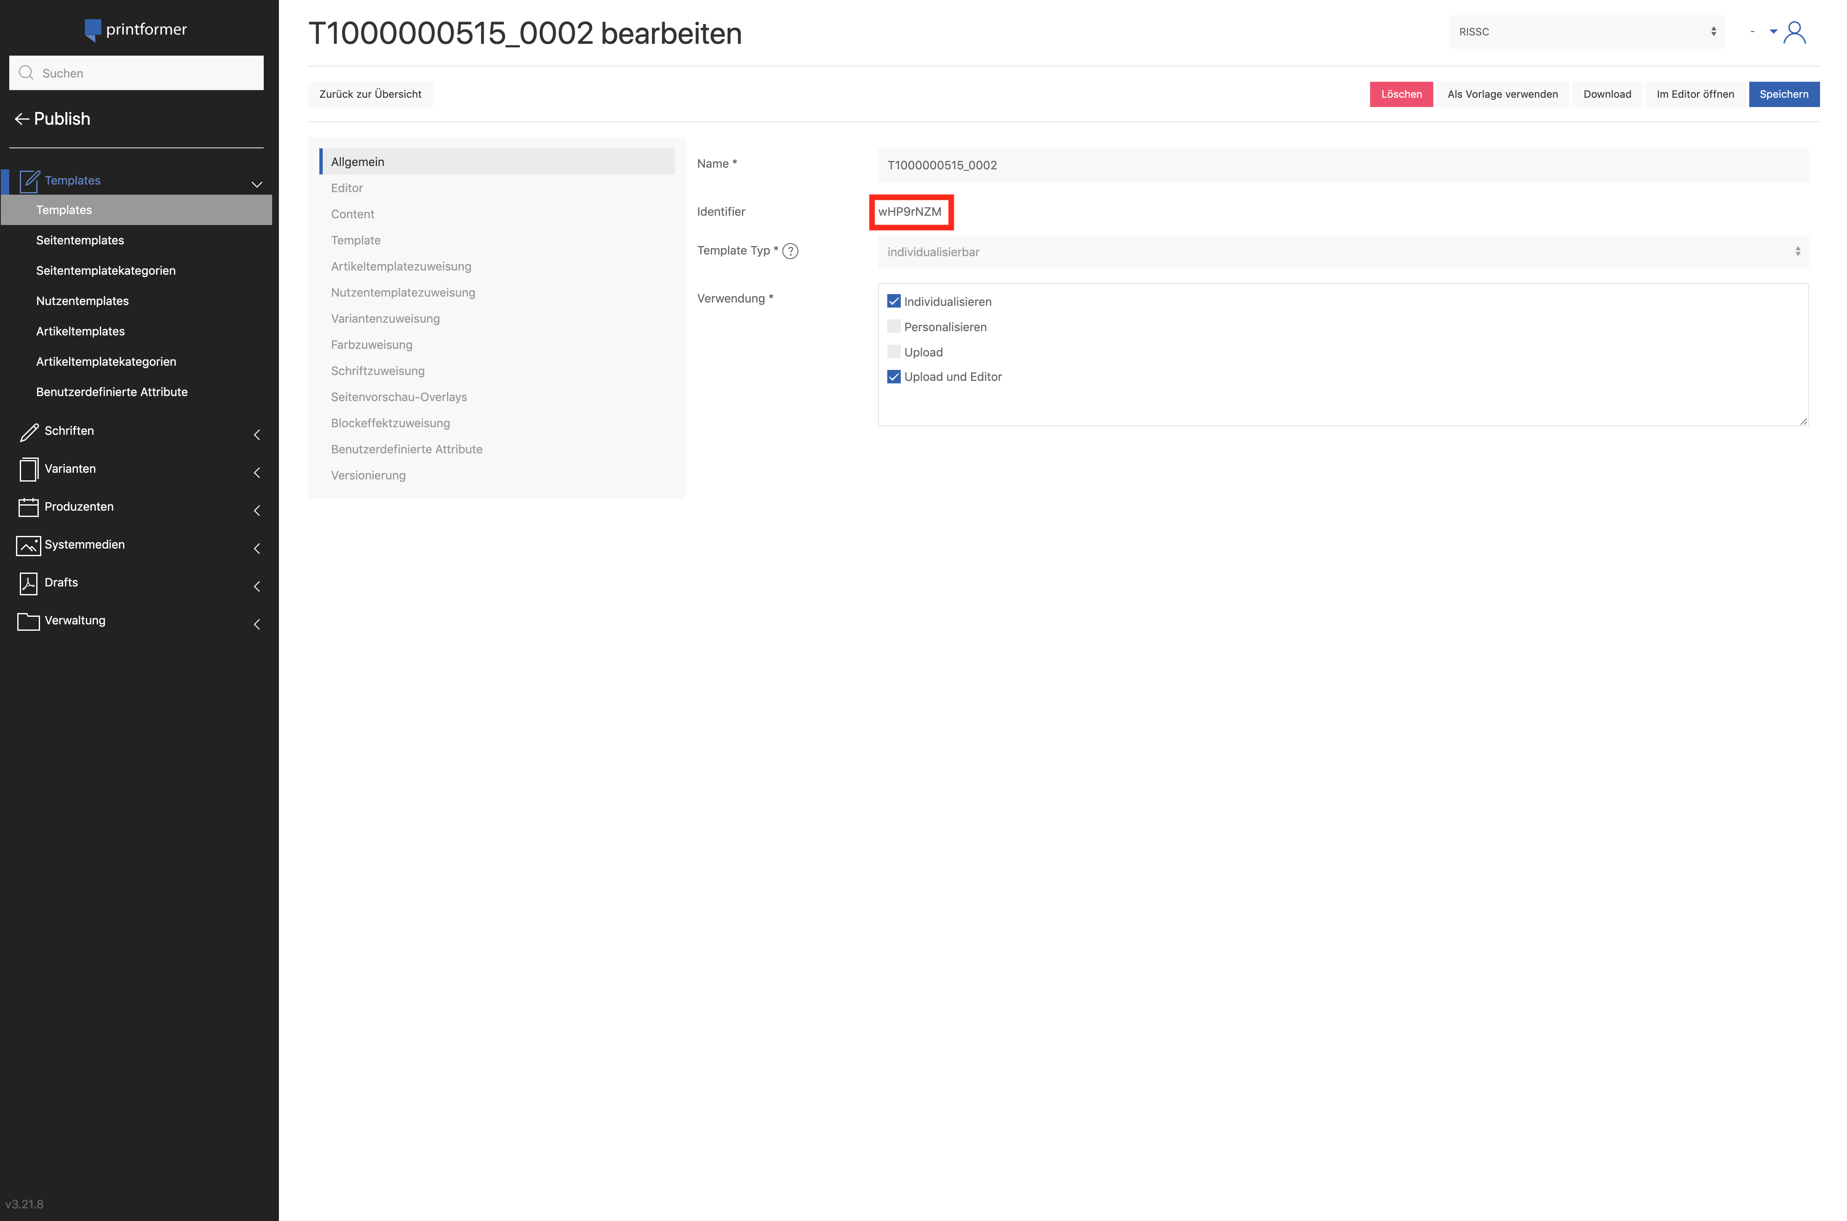Click the Produzenten calendar icon

[29, 507]
